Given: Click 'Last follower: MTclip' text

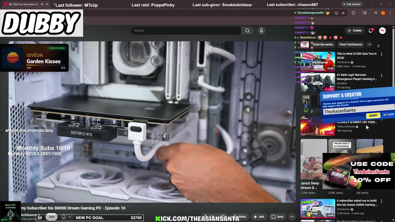Looking at the screenshot, I should click(x=77, y=5).
